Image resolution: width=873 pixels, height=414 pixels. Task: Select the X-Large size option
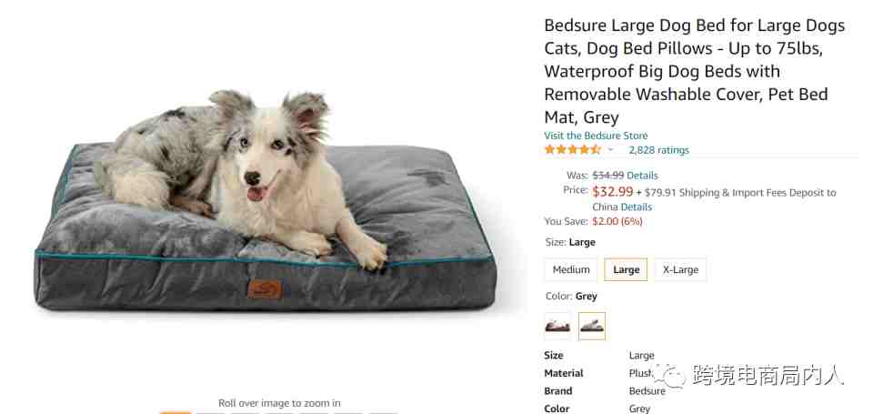coord(680,269)
